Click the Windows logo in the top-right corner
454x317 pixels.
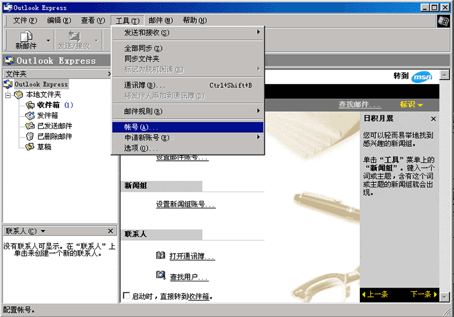tap(444, 21)
